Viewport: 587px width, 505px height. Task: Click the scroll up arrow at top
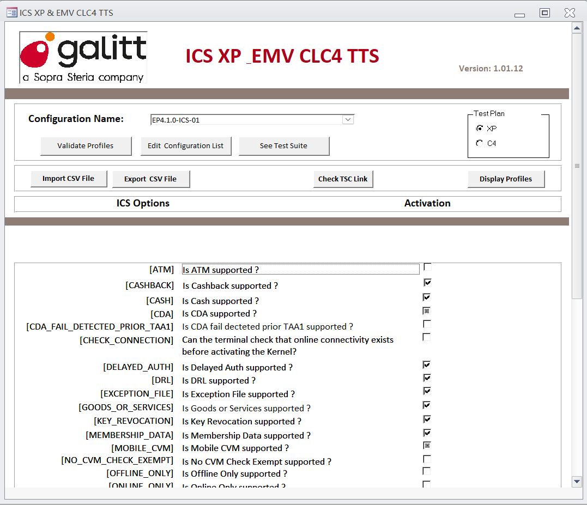tap(577, 28)
